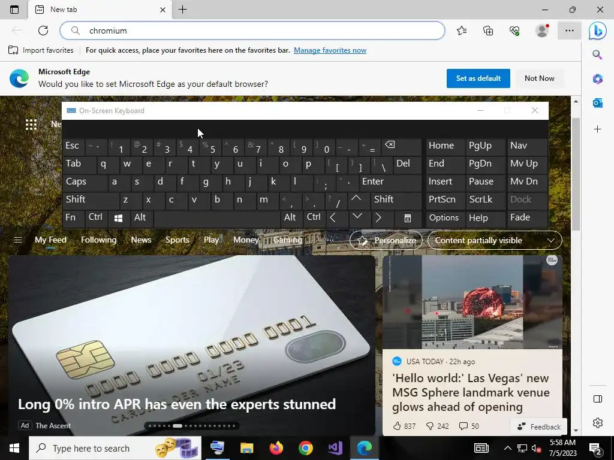Image resolution: width=614 pixels, height=460 pixels.
Task: Toggle the Nav key on keyboard
Action: click(527, 147)
